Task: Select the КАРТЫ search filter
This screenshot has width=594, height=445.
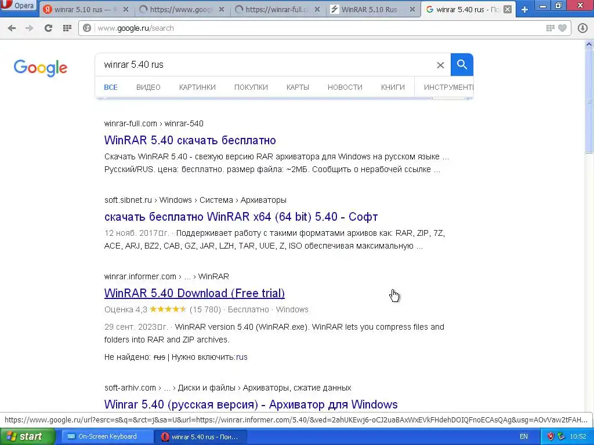Action: 298,87
